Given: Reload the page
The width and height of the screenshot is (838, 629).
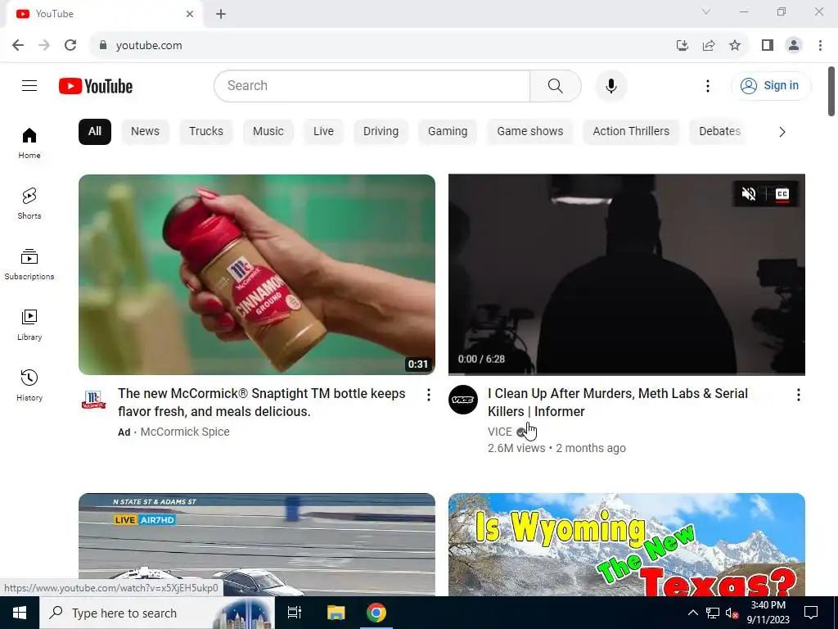Looking at the screenshot, I should tap(70, 45).
